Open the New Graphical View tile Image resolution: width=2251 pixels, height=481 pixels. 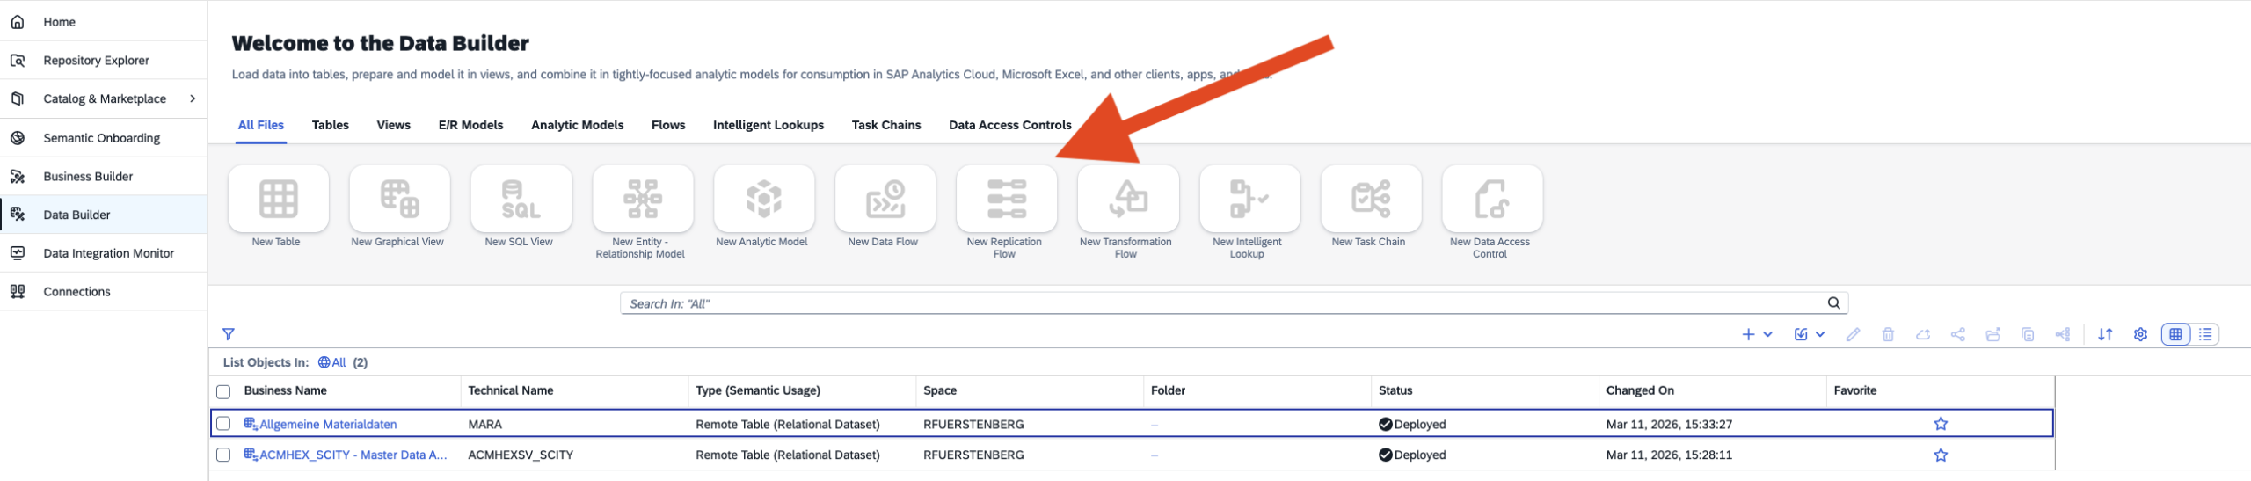pos(399,199)
